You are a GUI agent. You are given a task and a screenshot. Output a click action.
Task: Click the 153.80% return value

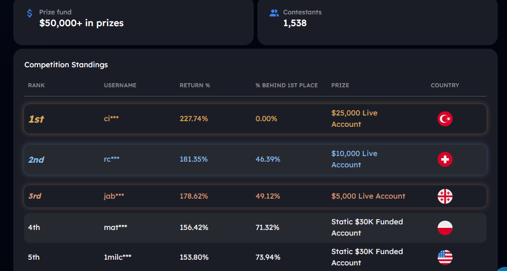(194, 257)
